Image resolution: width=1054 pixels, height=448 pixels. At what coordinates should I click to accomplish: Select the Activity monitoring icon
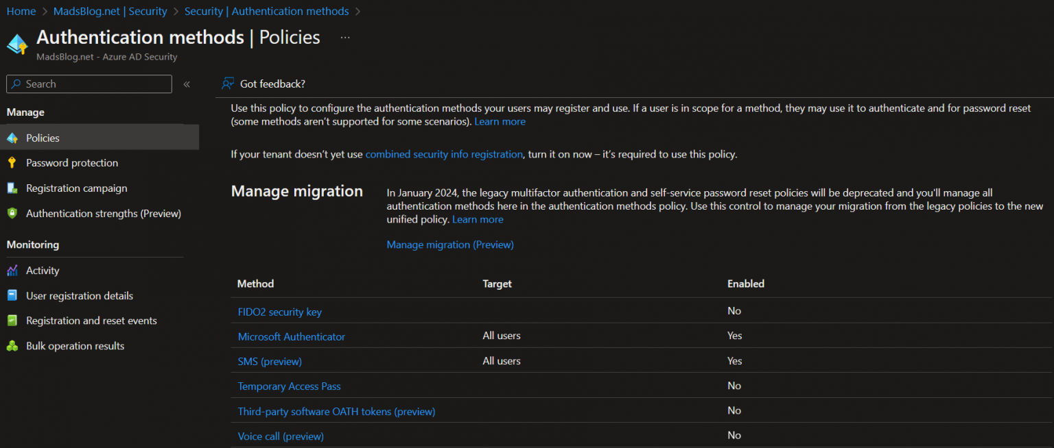click(13, 270)
